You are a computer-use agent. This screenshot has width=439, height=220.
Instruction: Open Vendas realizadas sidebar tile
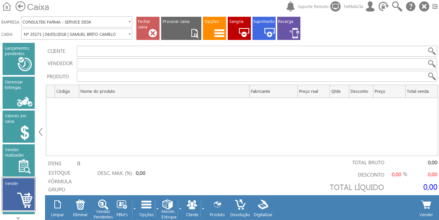(19, 160)
